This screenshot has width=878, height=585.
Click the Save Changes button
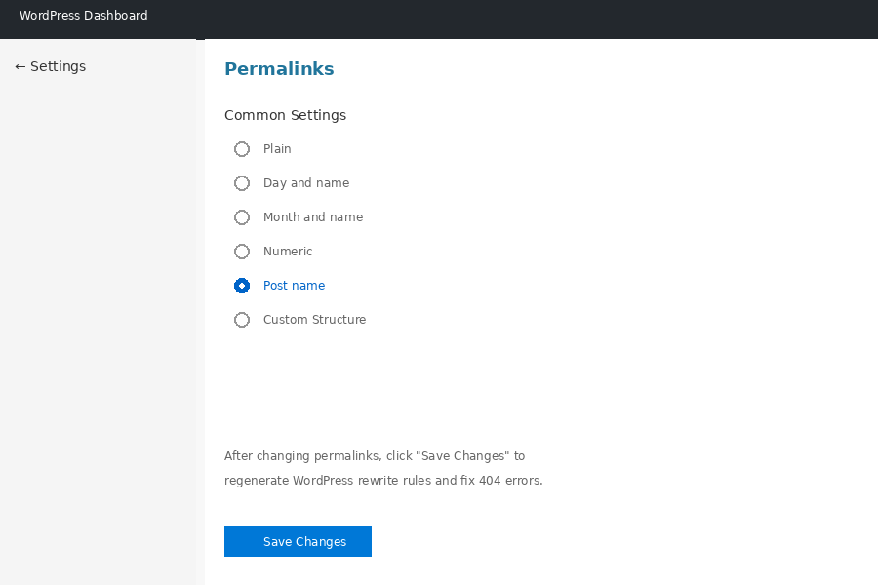(x=298, y=541)
